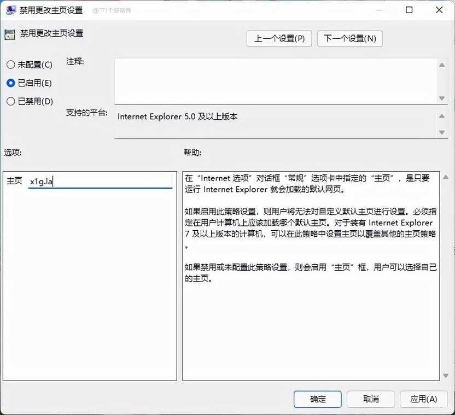Select the 已禁用(D) radio button

11,101
